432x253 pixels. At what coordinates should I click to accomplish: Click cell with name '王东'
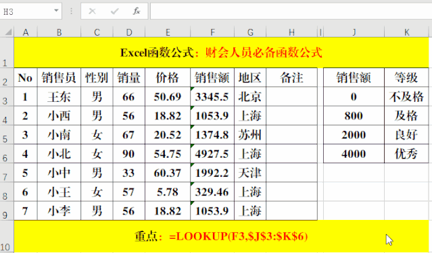pyautogui.click(x=59, y=96)
